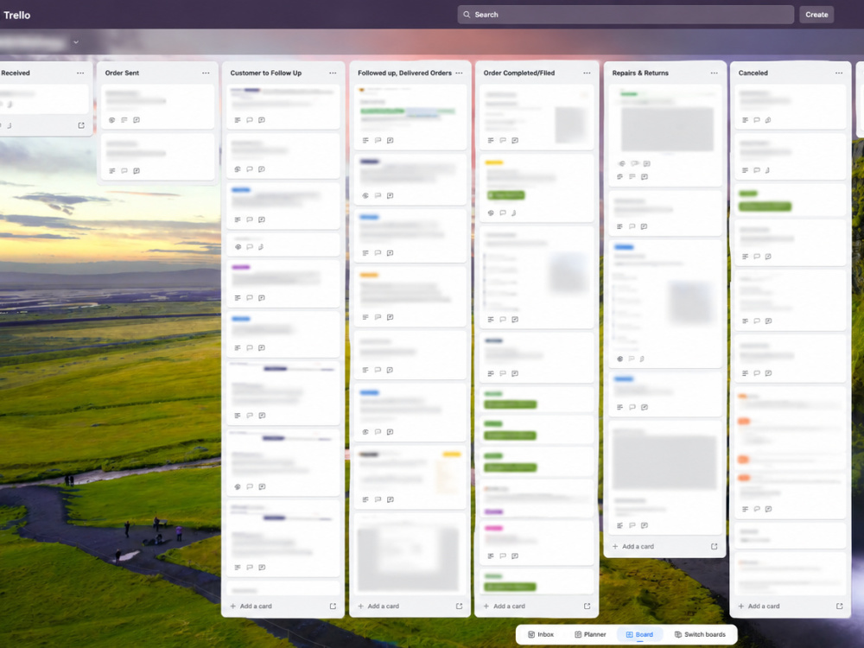Create from template in Repairs & Returns list

(715, 547)
